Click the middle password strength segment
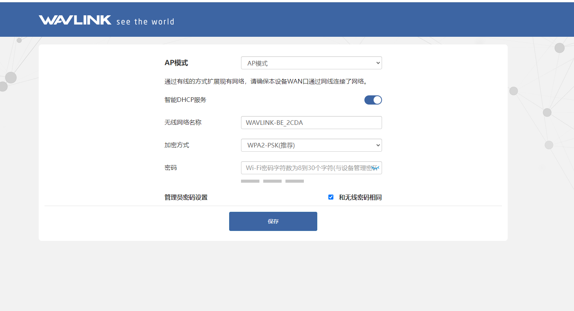This screenshot has width=574, height=311. 272,181
